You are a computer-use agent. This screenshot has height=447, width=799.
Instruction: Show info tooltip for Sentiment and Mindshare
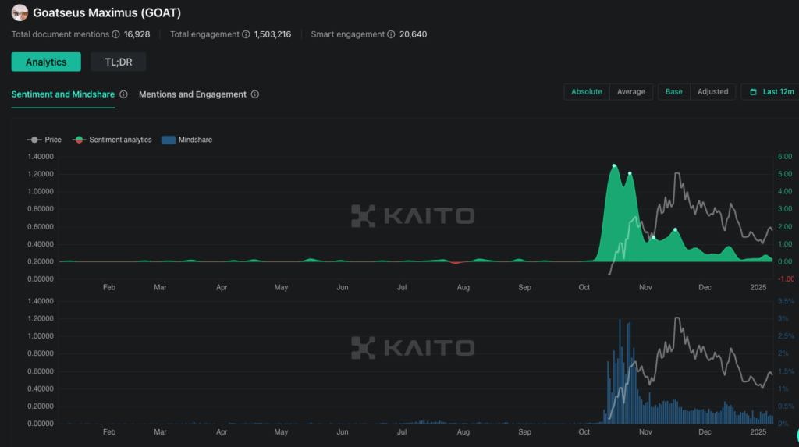[123, 94]
